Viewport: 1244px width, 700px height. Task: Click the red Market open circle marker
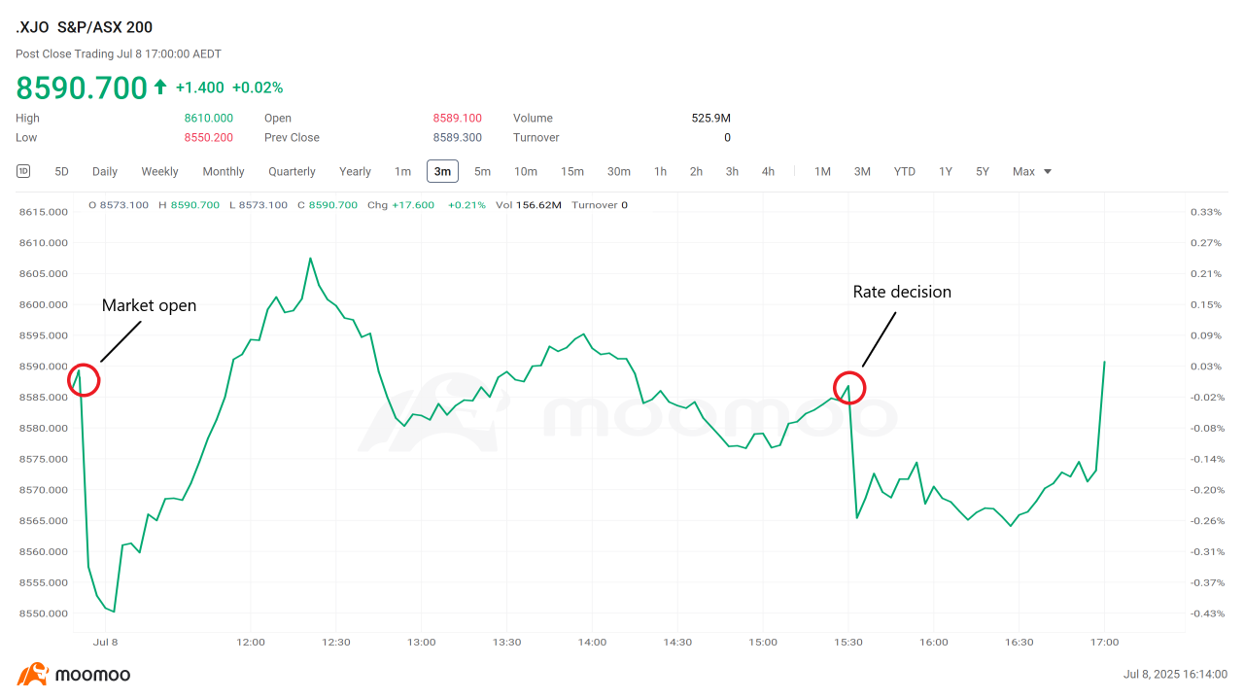click(84, 380)
